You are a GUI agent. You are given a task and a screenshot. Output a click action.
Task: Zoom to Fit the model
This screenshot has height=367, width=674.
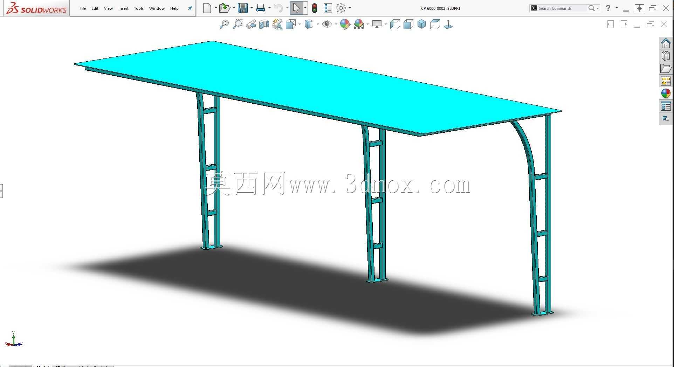[x=224, y=24]
